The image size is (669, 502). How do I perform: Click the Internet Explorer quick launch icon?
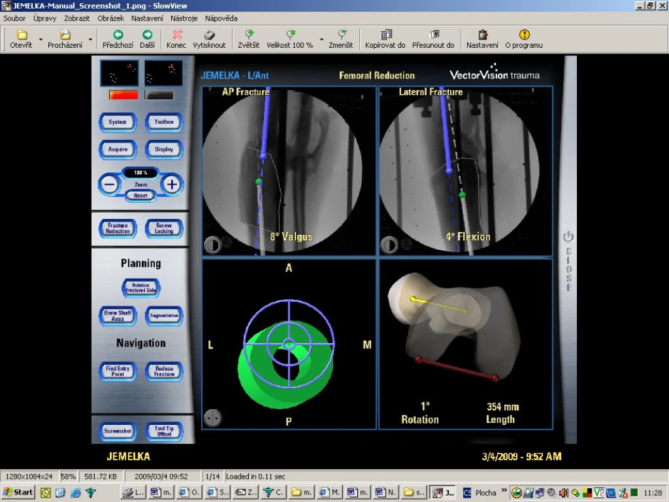75,493
